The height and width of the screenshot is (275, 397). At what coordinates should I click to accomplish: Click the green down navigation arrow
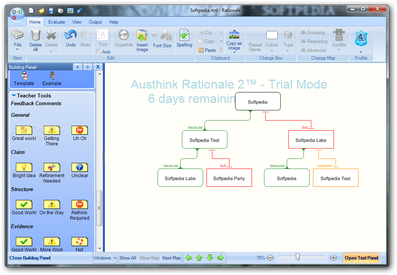click(x=210, y=258)
